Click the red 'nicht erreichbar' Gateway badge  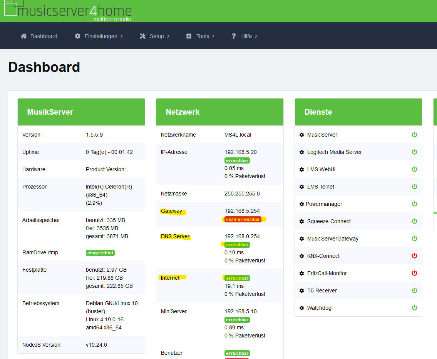243,219
